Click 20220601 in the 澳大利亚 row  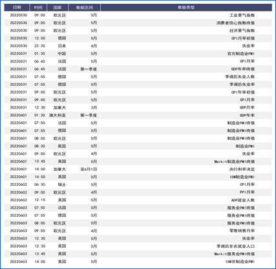(19, 115)
